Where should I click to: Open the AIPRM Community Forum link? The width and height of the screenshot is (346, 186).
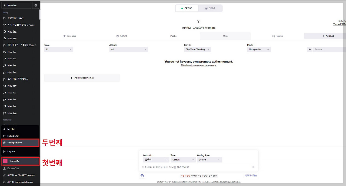pyautogui.click(x=20, y=182)
